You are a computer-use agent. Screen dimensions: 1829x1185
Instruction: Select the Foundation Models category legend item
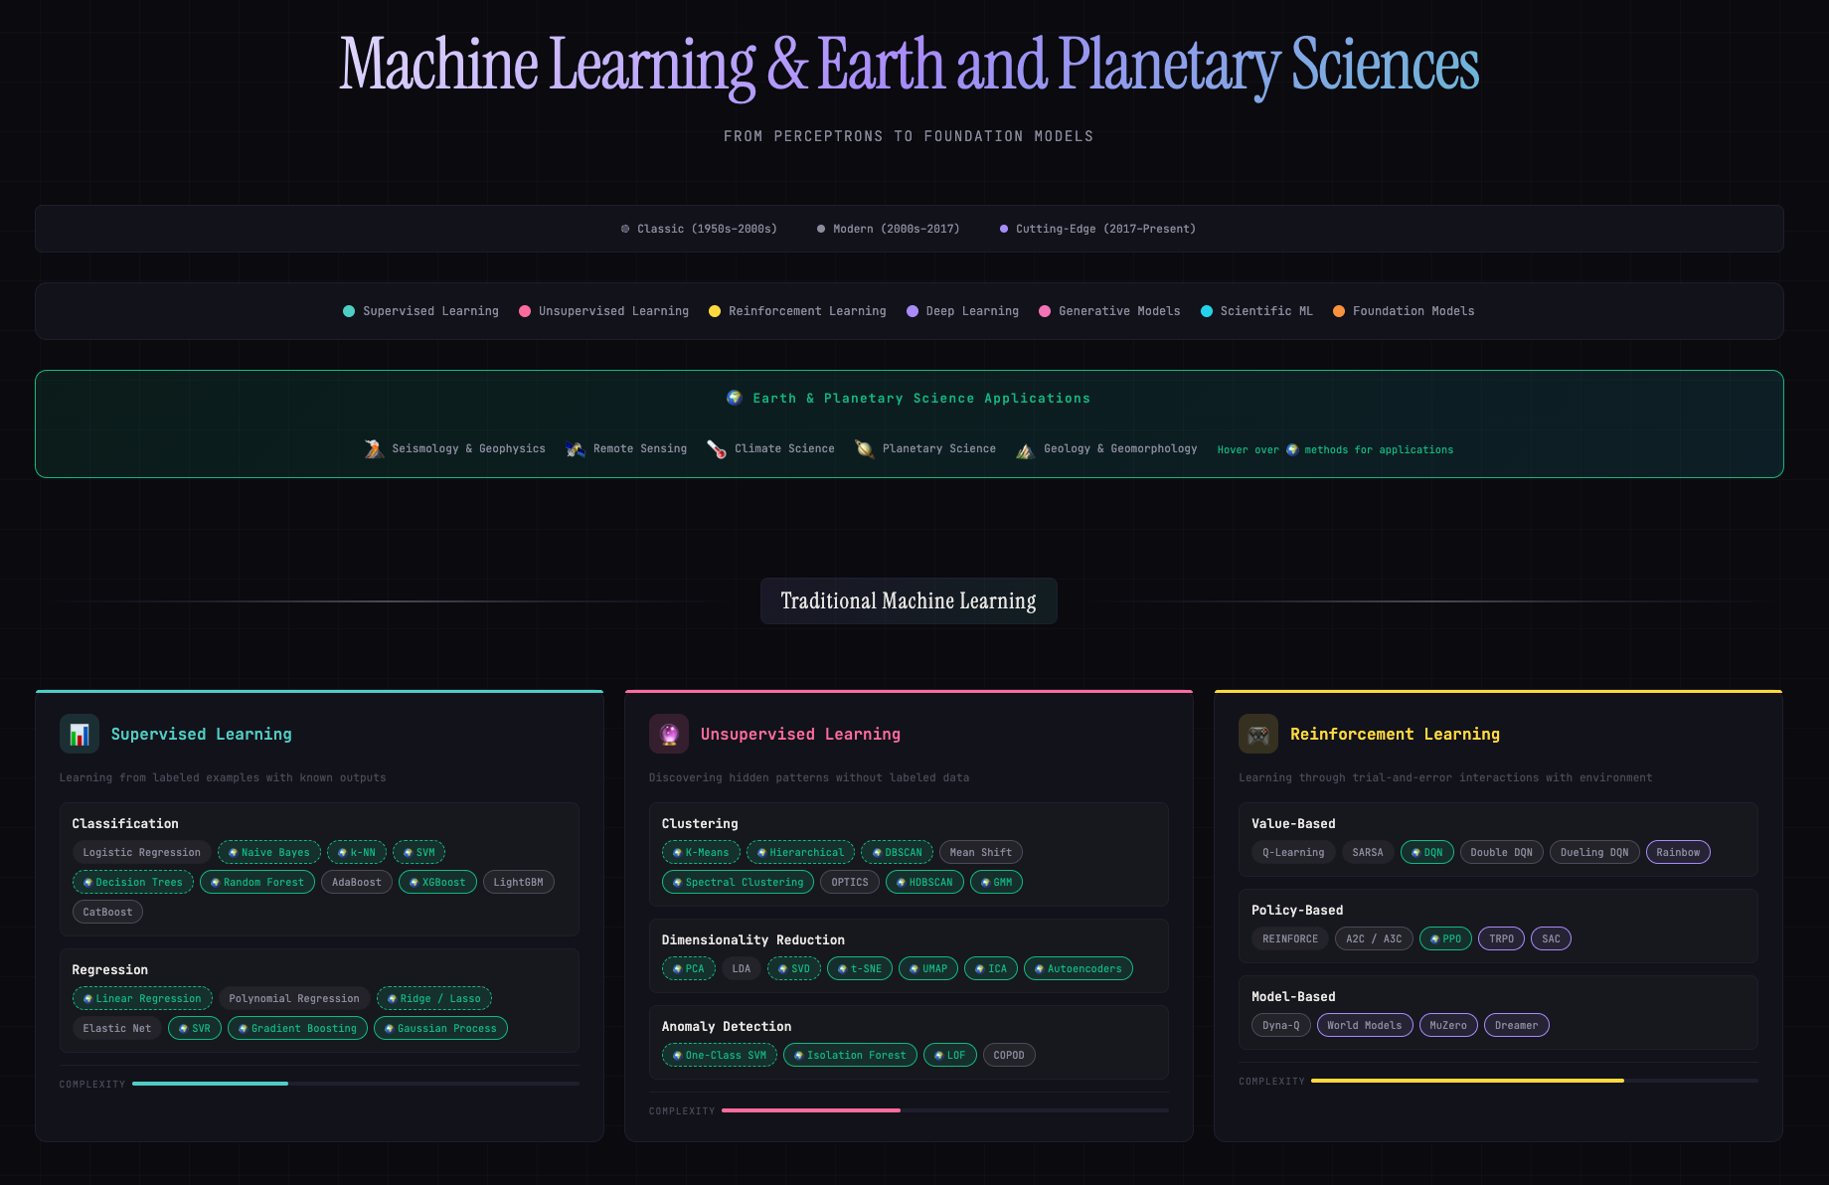[1404, 311]
